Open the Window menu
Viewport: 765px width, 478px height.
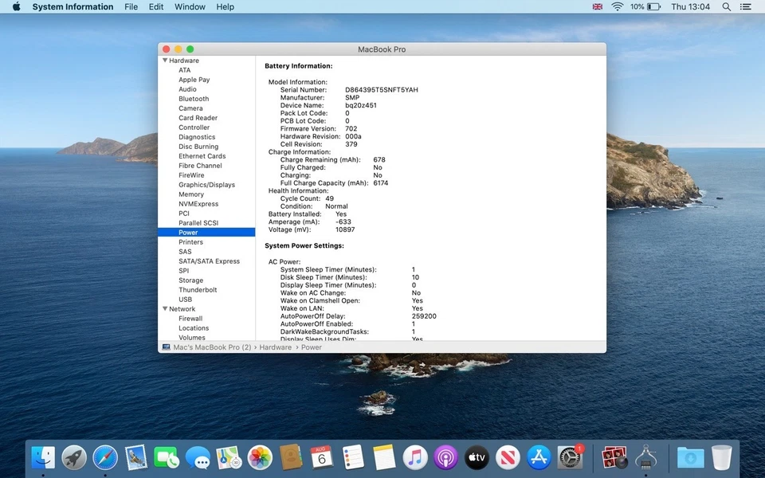[x=190, y=7]
